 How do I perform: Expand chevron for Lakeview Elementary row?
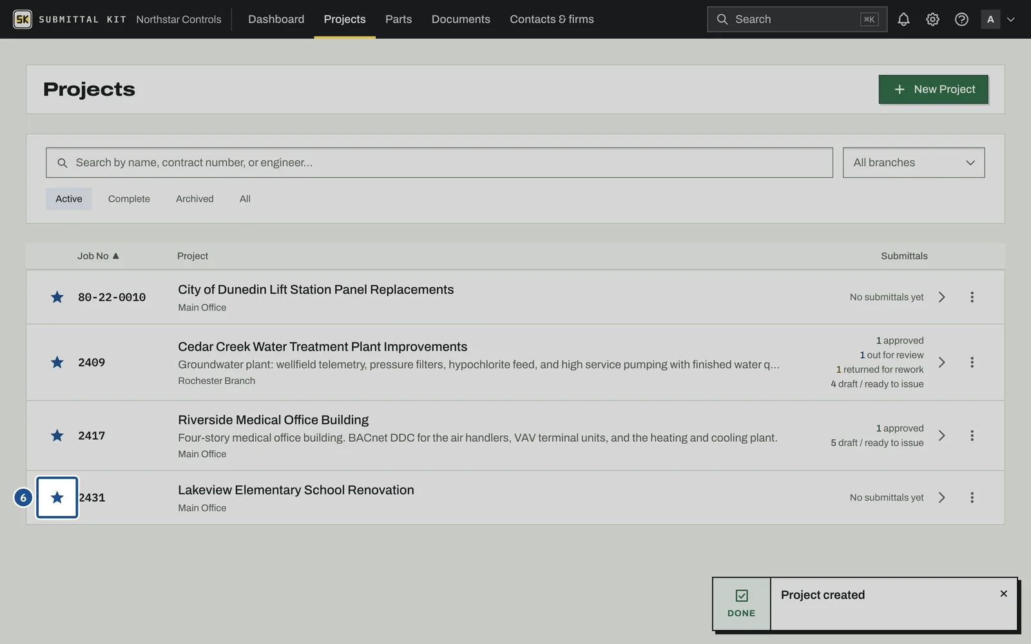[x=941, y=497]
